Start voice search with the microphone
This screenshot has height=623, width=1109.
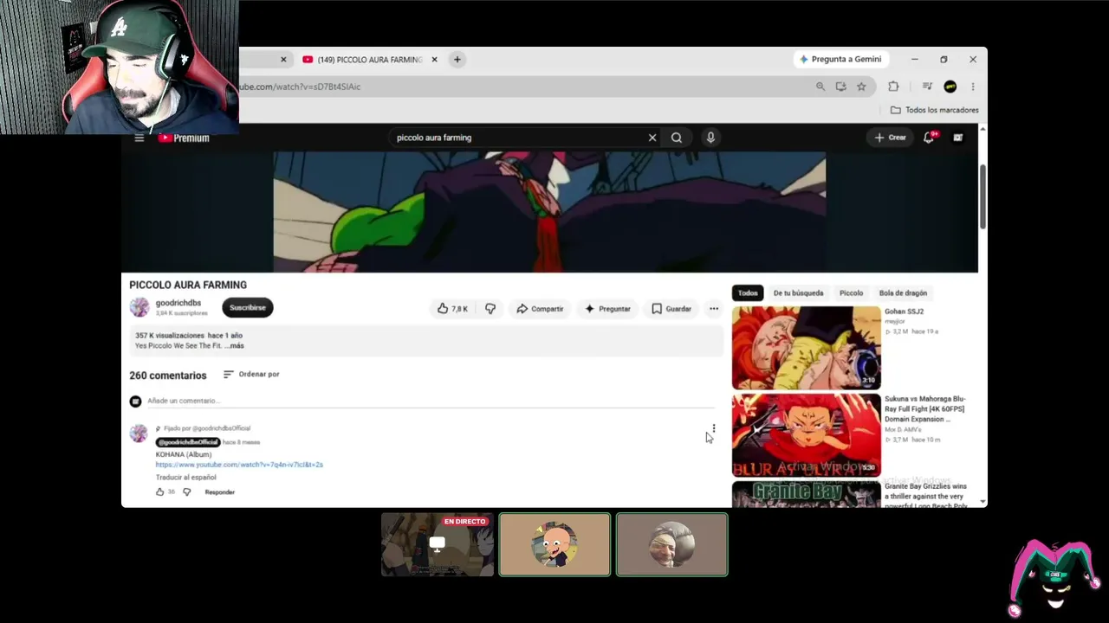point(710,138)
